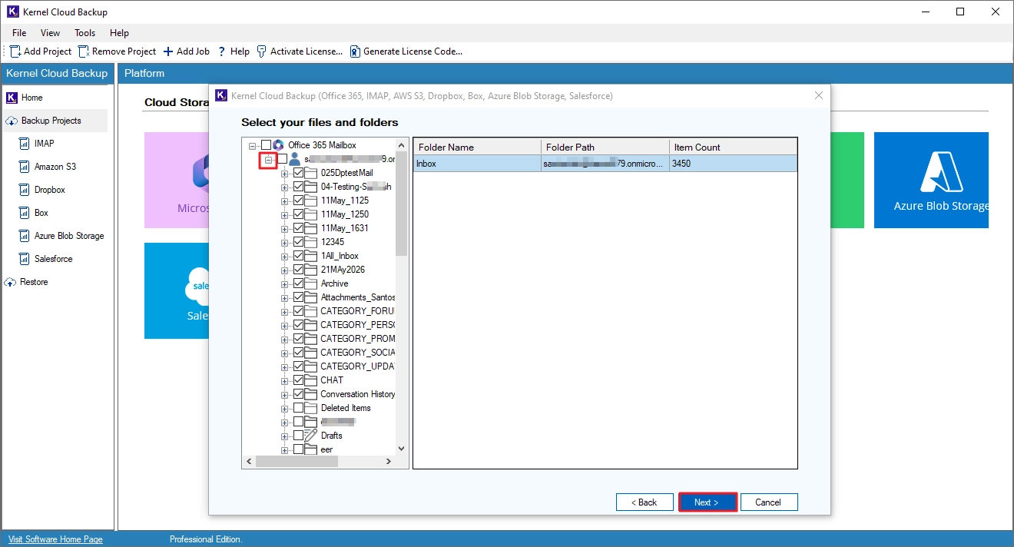Click the Deleted Items folder icon
Viewport: 1014px width, 547px height.
coord(311,408)
